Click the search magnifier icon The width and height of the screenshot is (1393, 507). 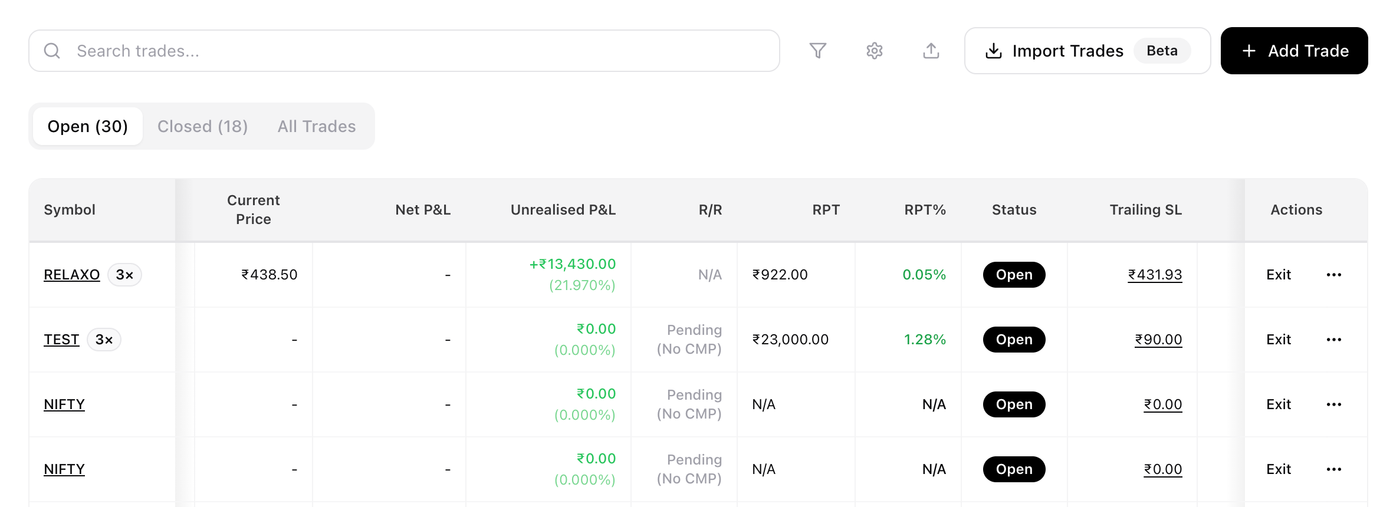[x=52, y=51]
